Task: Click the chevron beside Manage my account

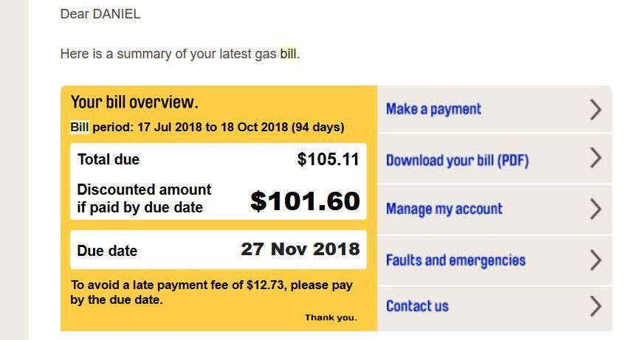Action: [x=596, y=209]
